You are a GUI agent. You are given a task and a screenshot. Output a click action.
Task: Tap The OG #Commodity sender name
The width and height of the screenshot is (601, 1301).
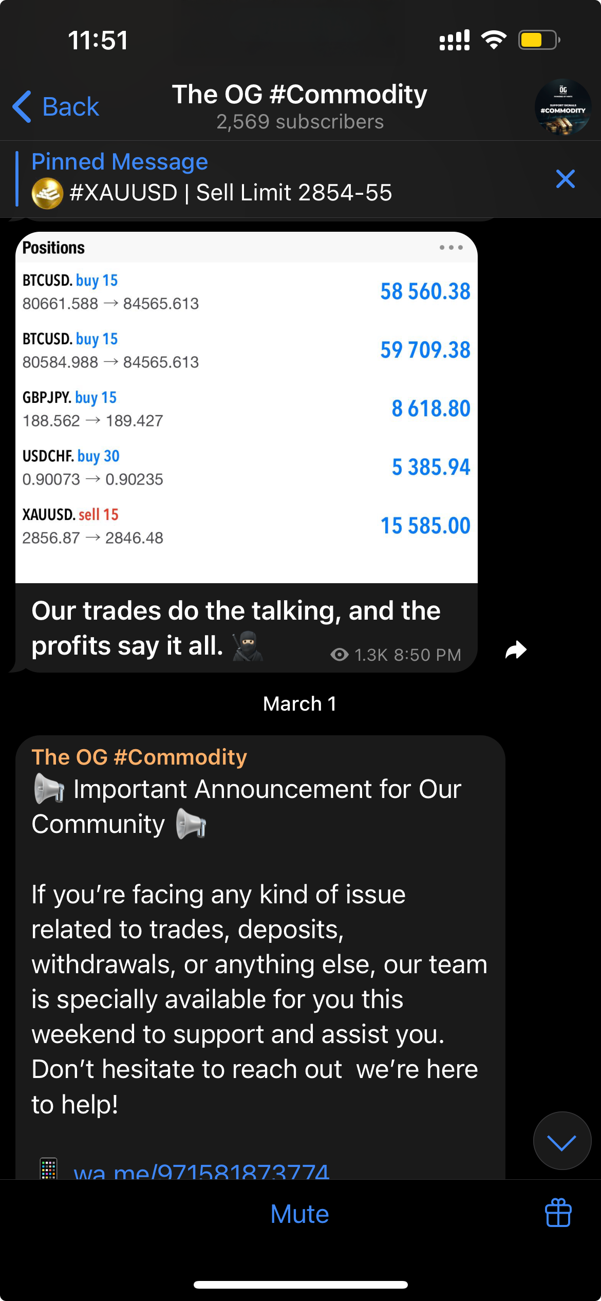(139, 757)
